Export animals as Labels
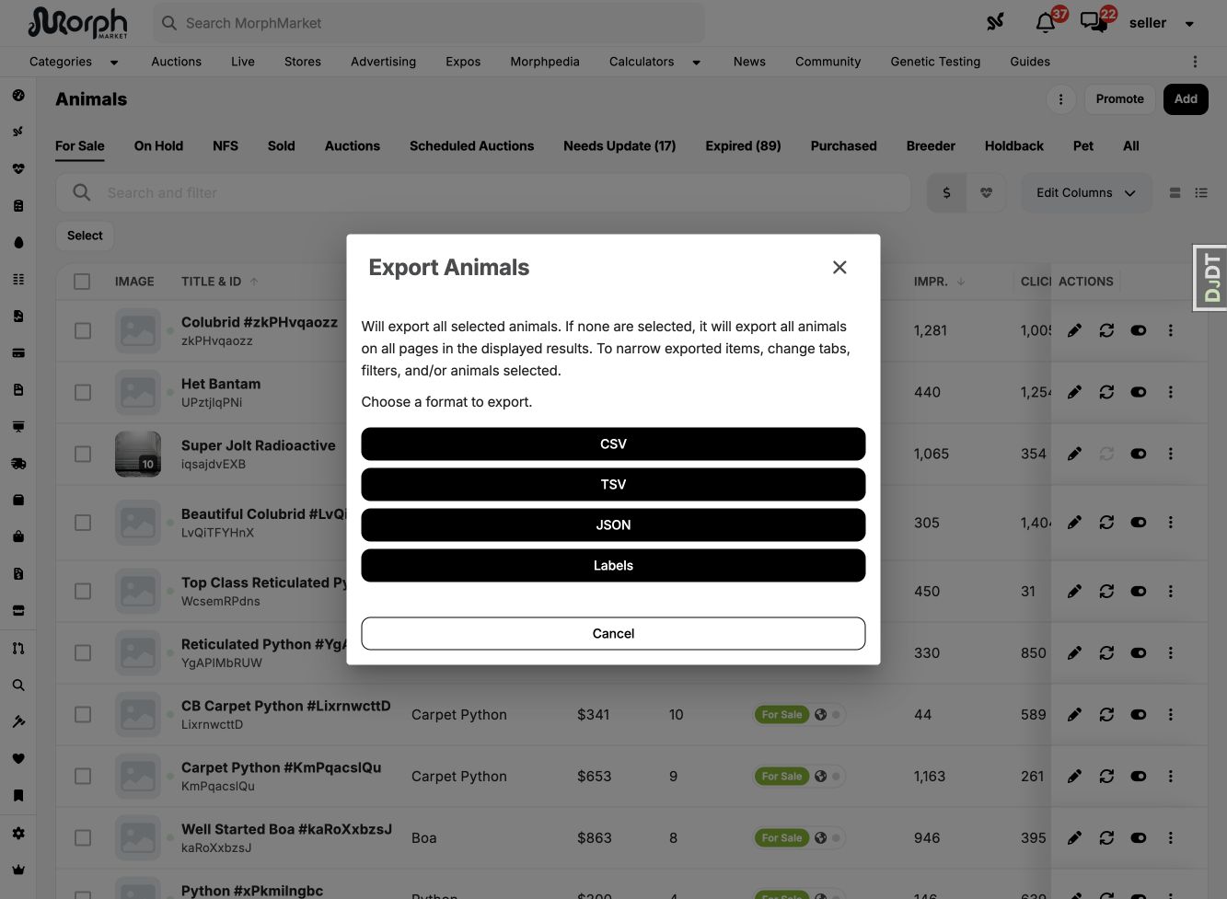This screenshot has height=899, width=1227. point(613,566)
